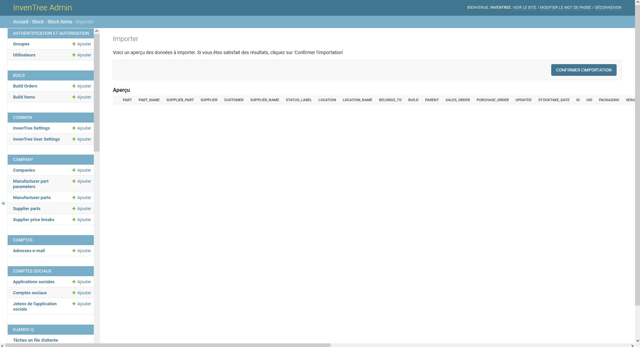Navigate to Stock items breadcrumb link
This screenshot has height=347, width=640.
click(x=59, y=21)
